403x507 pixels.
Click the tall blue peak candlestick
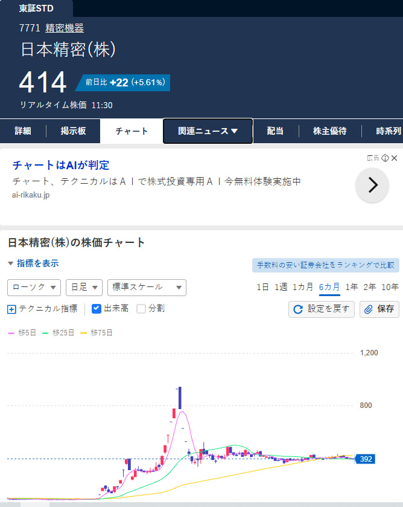pyautogui.click(x=180, y=398)
